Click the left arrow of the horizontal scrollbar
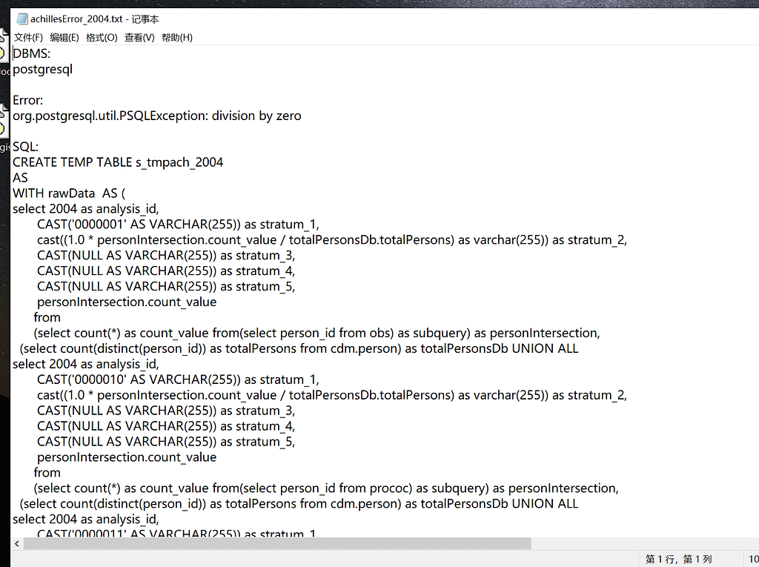 16,543
